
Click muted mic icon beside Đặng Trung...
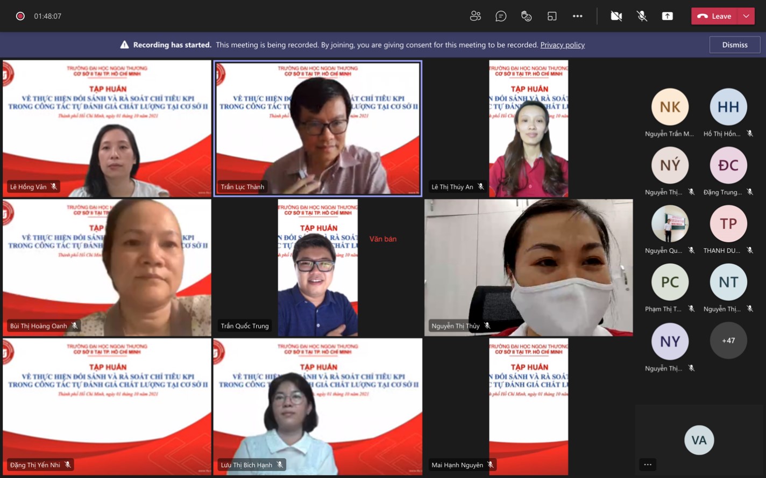click(x=750, y=192)
